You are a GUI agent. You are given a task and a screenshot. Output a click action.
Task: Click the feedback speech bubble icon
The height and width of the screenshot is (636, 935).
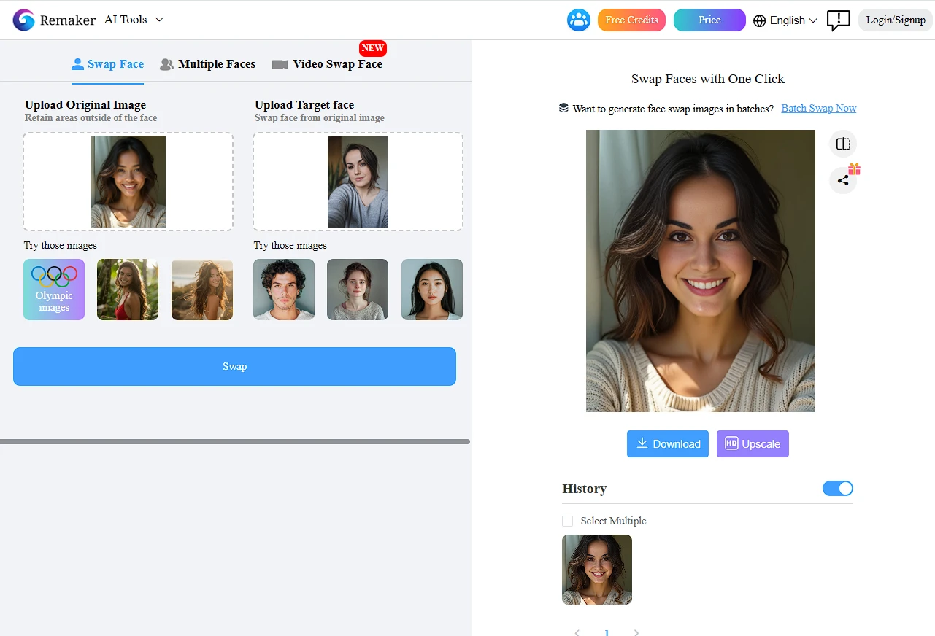pyautogui.click(x=838, y=20)
